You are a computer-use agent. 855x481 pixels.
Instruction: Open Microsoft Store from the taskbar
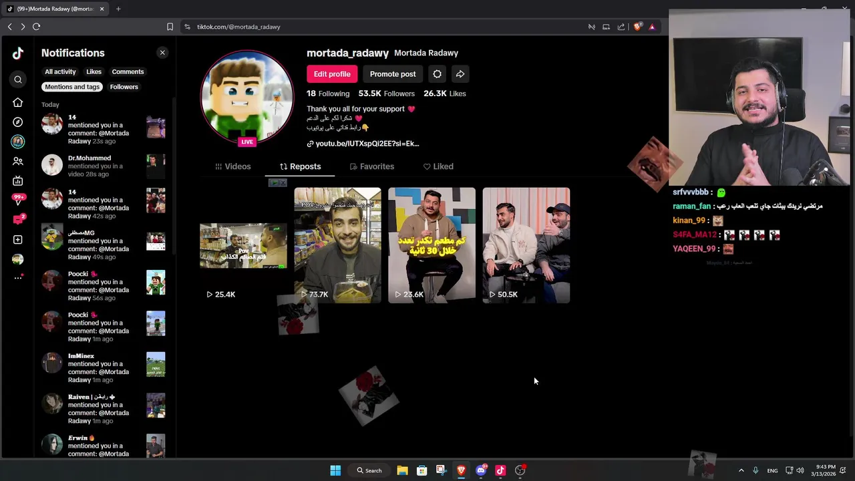[x=421, y=470]
